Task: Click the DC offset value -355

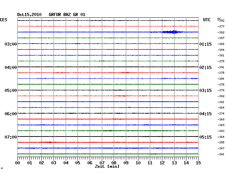Action: (221, 142)
